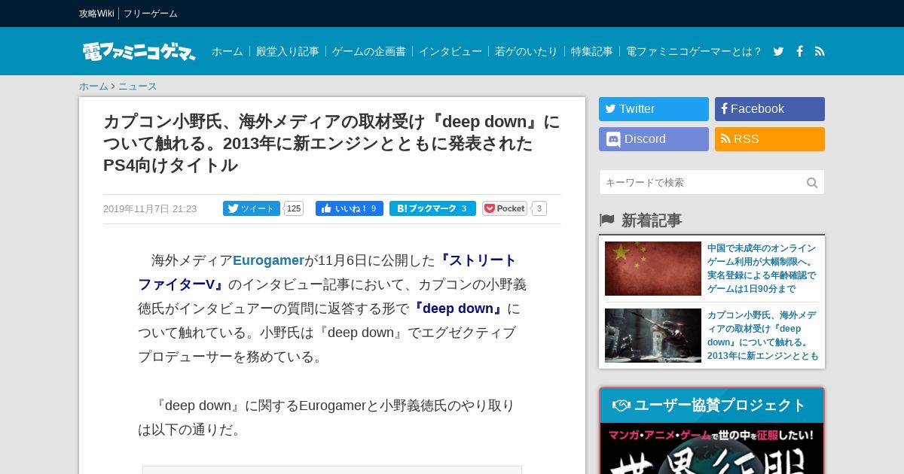This screenshot has height=474, width=904.
Task: Open 電ファミニコゲーマーとは? menu item
Action: (694, 51)
